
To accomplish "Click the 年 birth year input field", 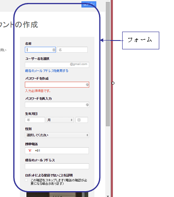I will click(35, 120).
